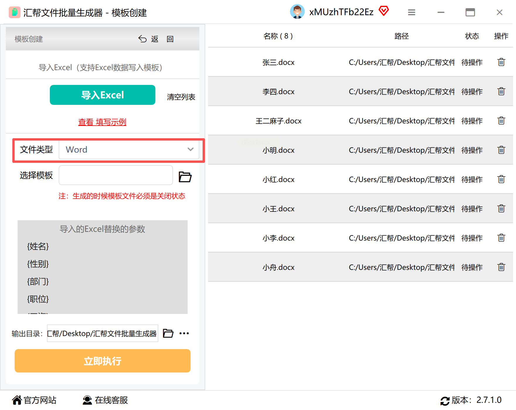Open the three-dot more options next to output directory
The width and height of the screenshot is (516, 410).
click(184, 333)
